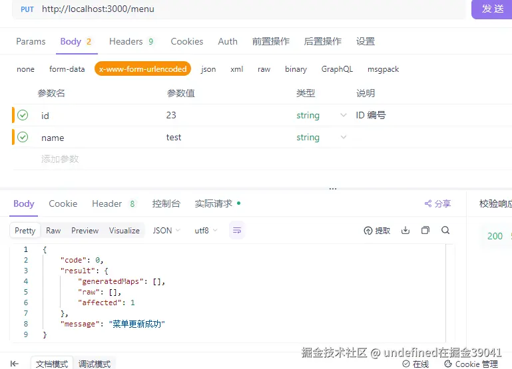Select the Visualize view mode
Image resolution: width=512 pixels, height=369 pixels.
pos(125,231)
